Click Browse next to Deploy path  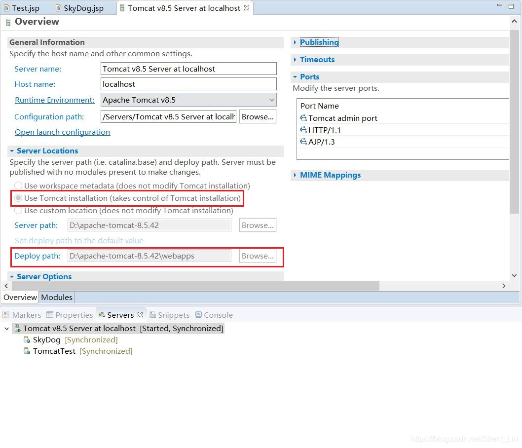click(258, 256)
